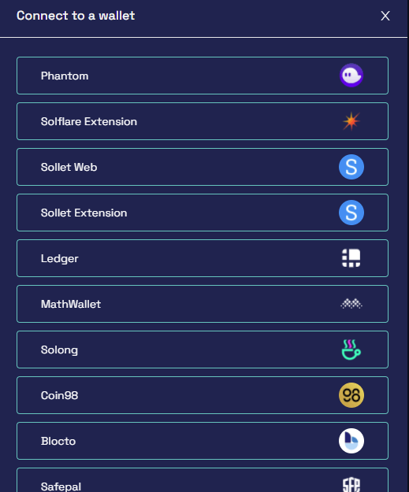The width and height of the screenshot is (409, 492).
Task: Close the Connect to a wallet dialog
Action: pyautogui.click(x=385, y=16)
